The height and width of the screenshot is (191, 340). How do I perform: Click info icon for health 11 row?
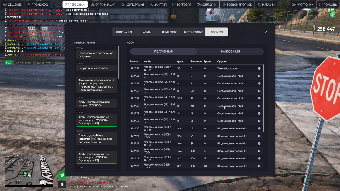click(259, 83)
